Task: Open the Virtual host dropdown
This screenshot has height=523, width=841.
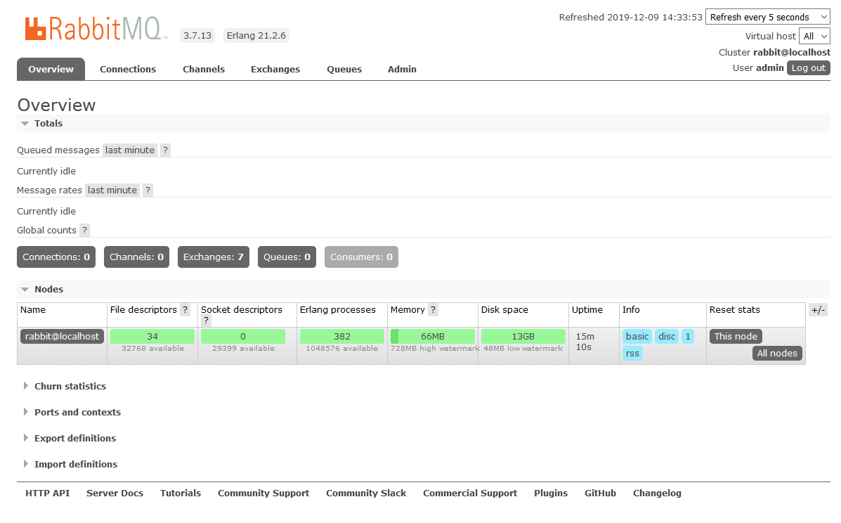Action: point(814,37)
